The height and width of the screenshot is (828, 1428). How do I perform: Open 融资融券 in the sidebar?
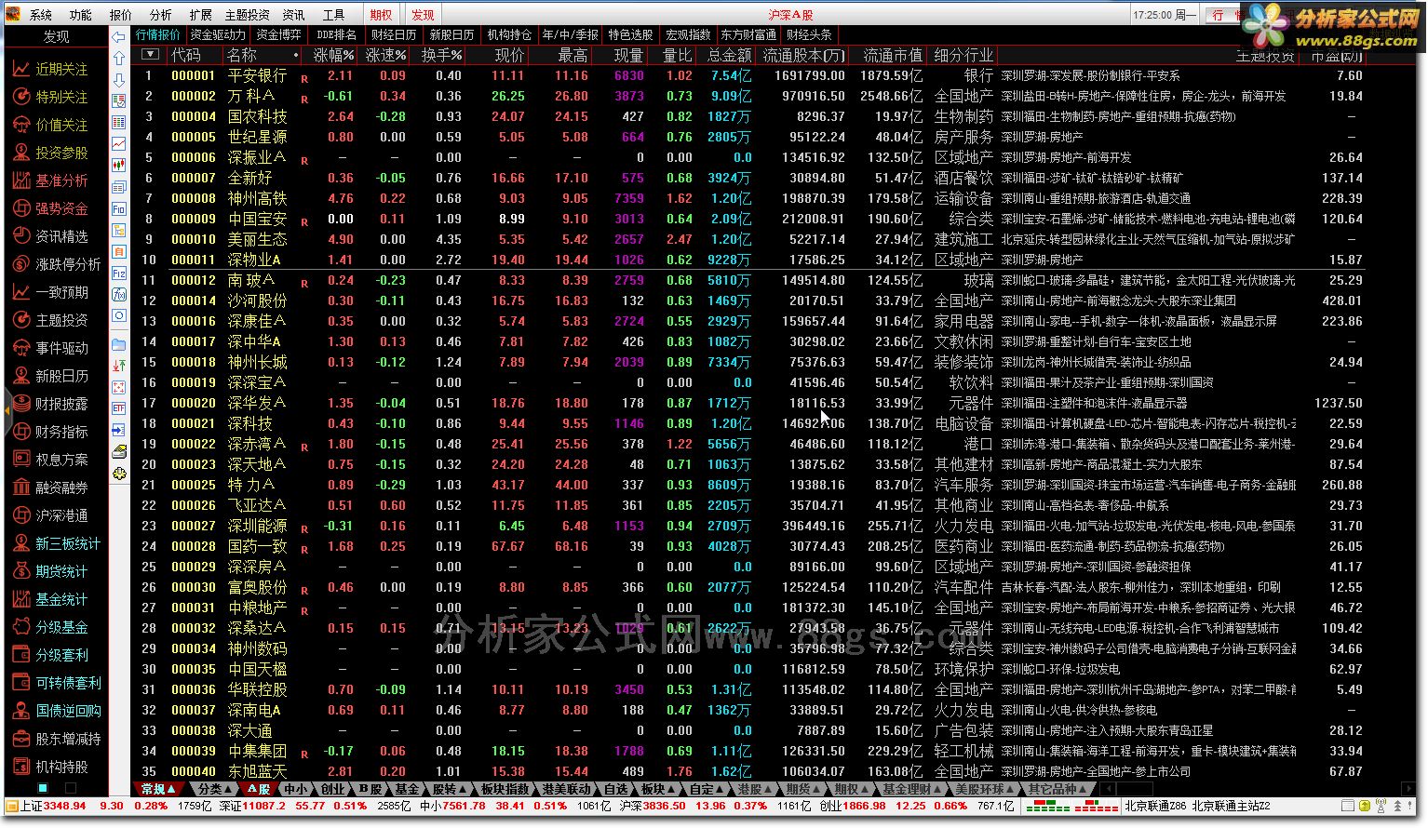51,487
